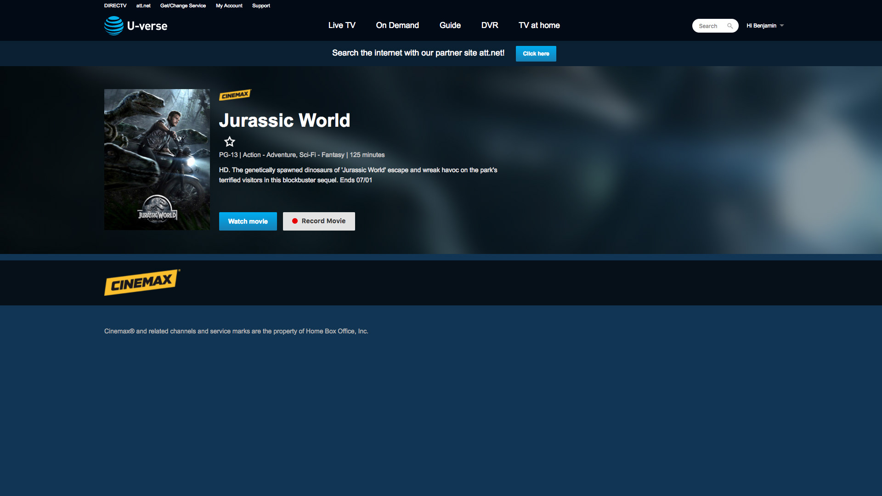Image resolution: width=882 pixels, height=496 pixels.
Task: Click the large Cinemax logo banner
Action: pos(142,282)
